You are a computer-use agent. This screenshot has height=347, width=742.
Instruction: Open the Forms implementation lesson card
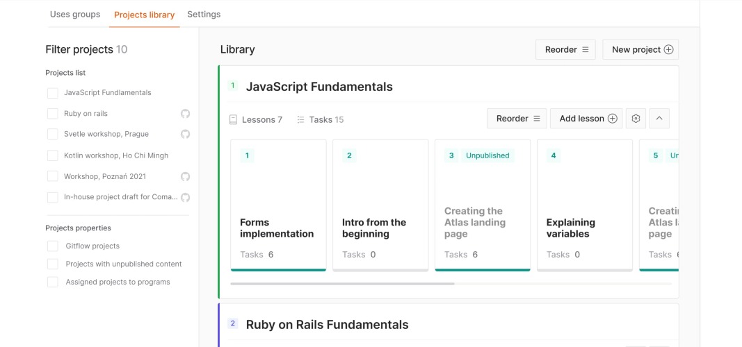click(x=278, y=205)
